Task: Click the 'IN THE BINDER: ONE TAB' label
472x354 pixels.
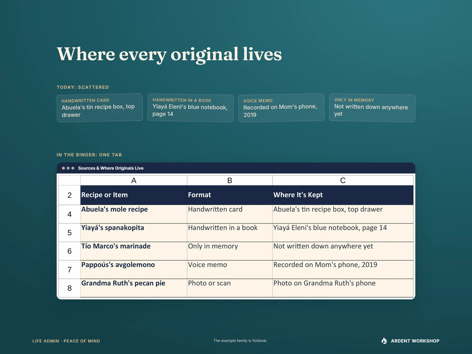Action: pos(89,155)
